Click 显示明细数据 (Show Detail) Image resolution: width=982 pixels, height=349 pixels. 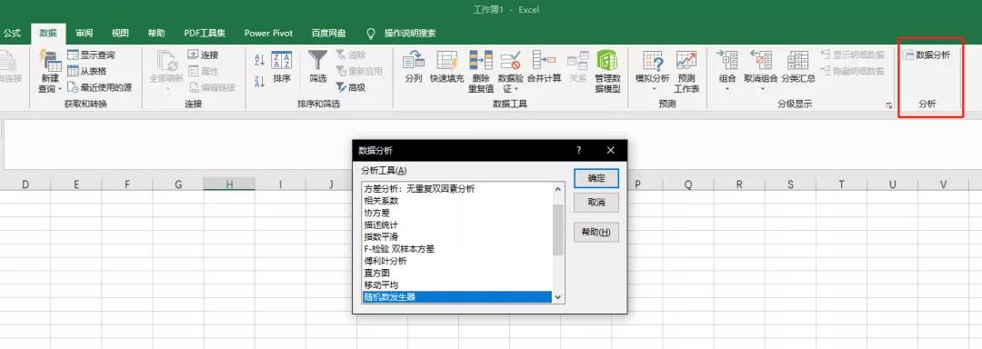[852, 55]
